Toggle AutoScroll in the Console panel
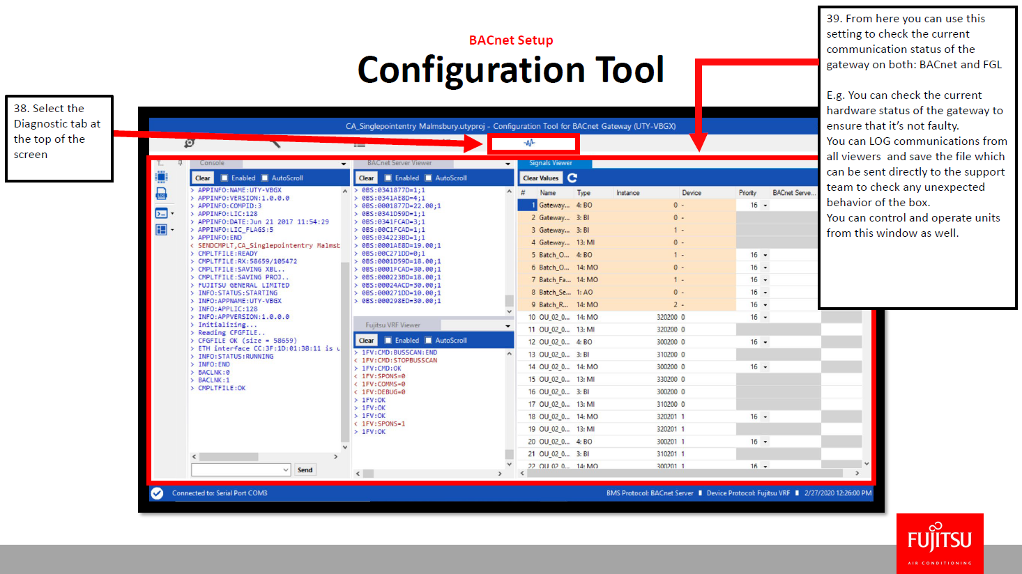 (264, 178)
